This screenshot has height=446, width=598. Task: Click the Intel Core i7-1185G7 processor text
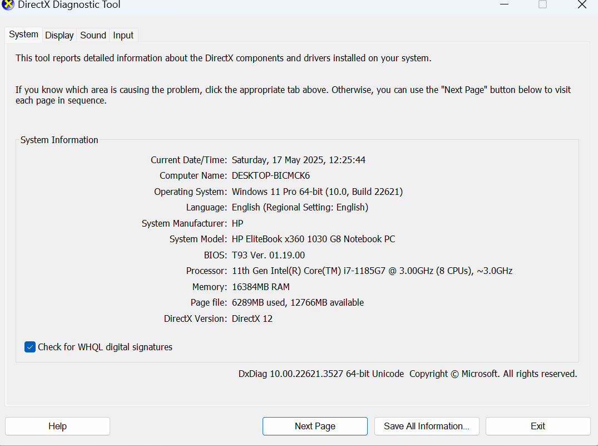point(372,271)
